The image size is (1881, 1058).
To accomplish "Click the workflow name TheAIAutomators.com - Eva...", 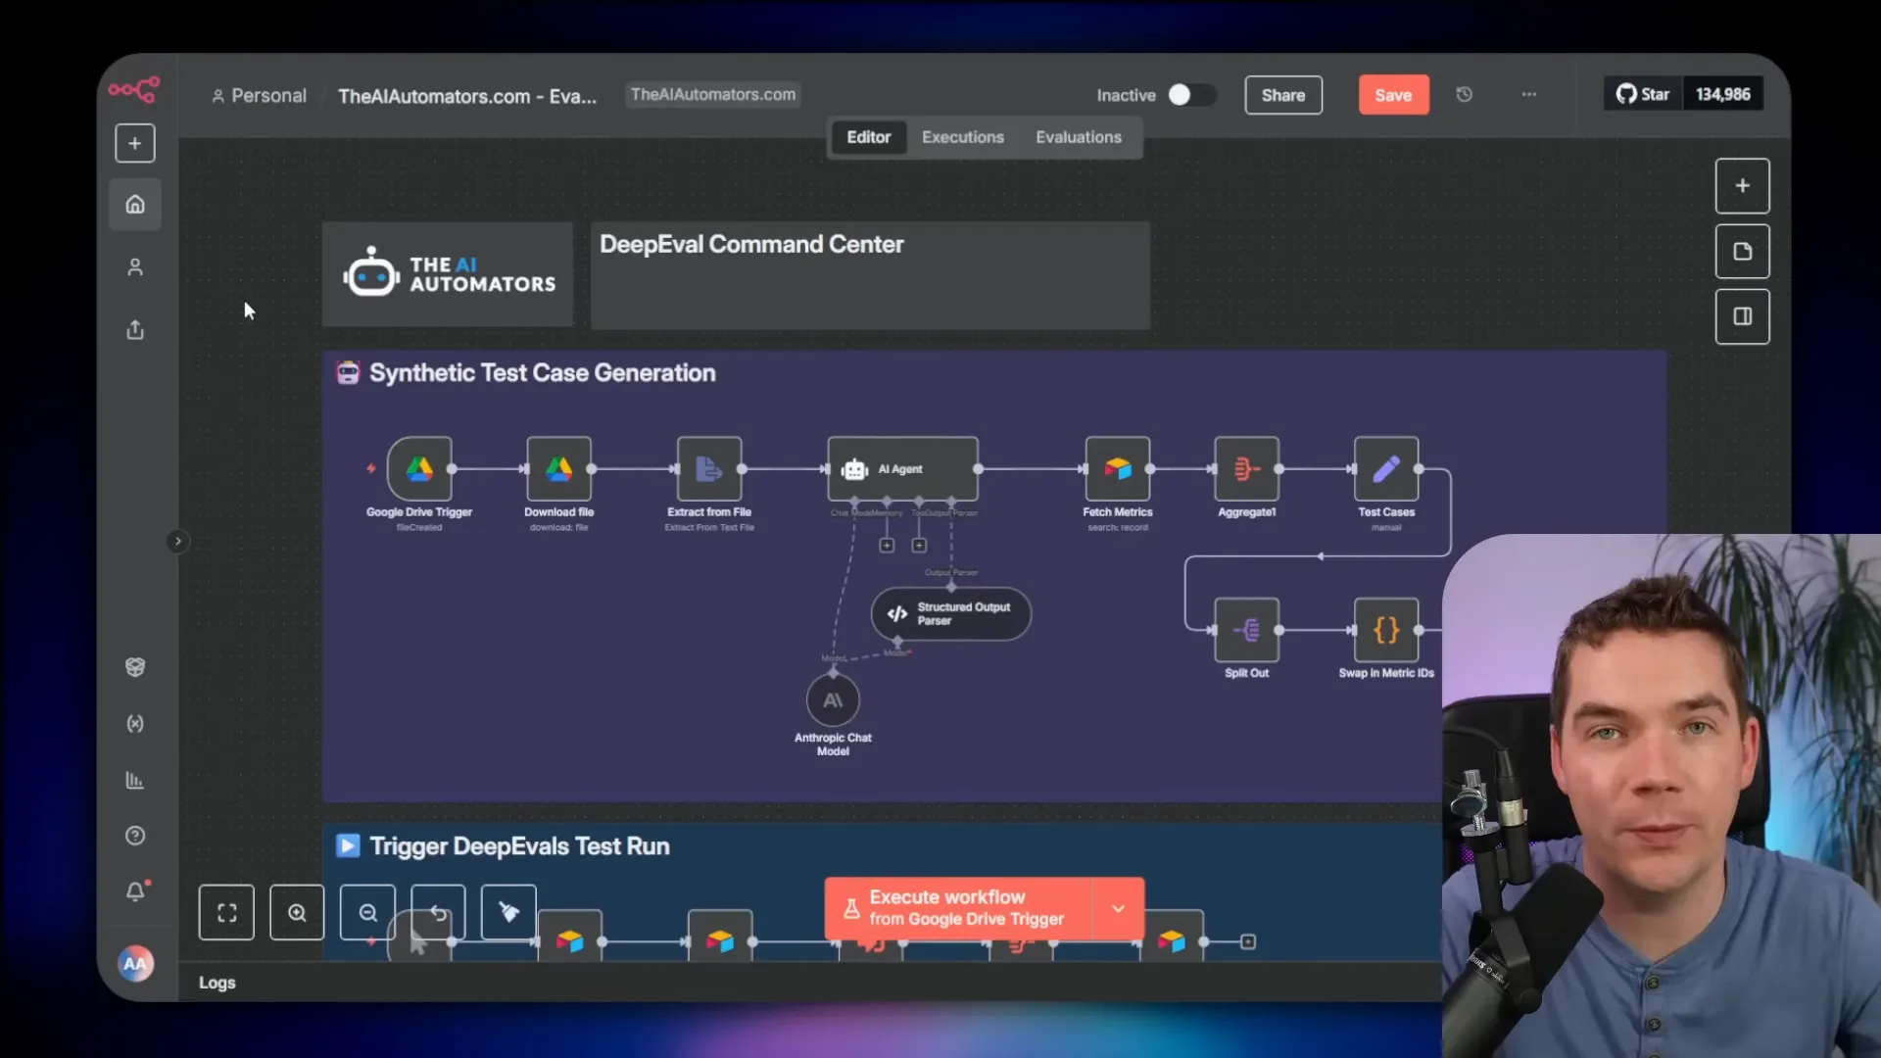I will pyautogui.click(x=467, y=96).
